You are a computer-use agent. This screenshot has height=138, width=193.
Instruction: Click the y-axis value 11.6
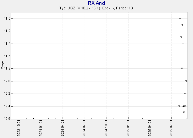[7, 56]
